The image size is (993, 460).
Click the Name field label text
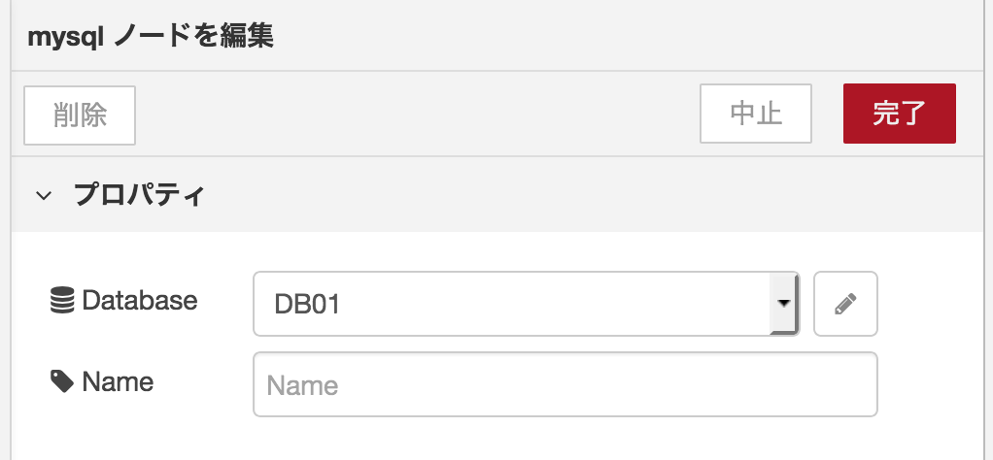coord(118,381)
